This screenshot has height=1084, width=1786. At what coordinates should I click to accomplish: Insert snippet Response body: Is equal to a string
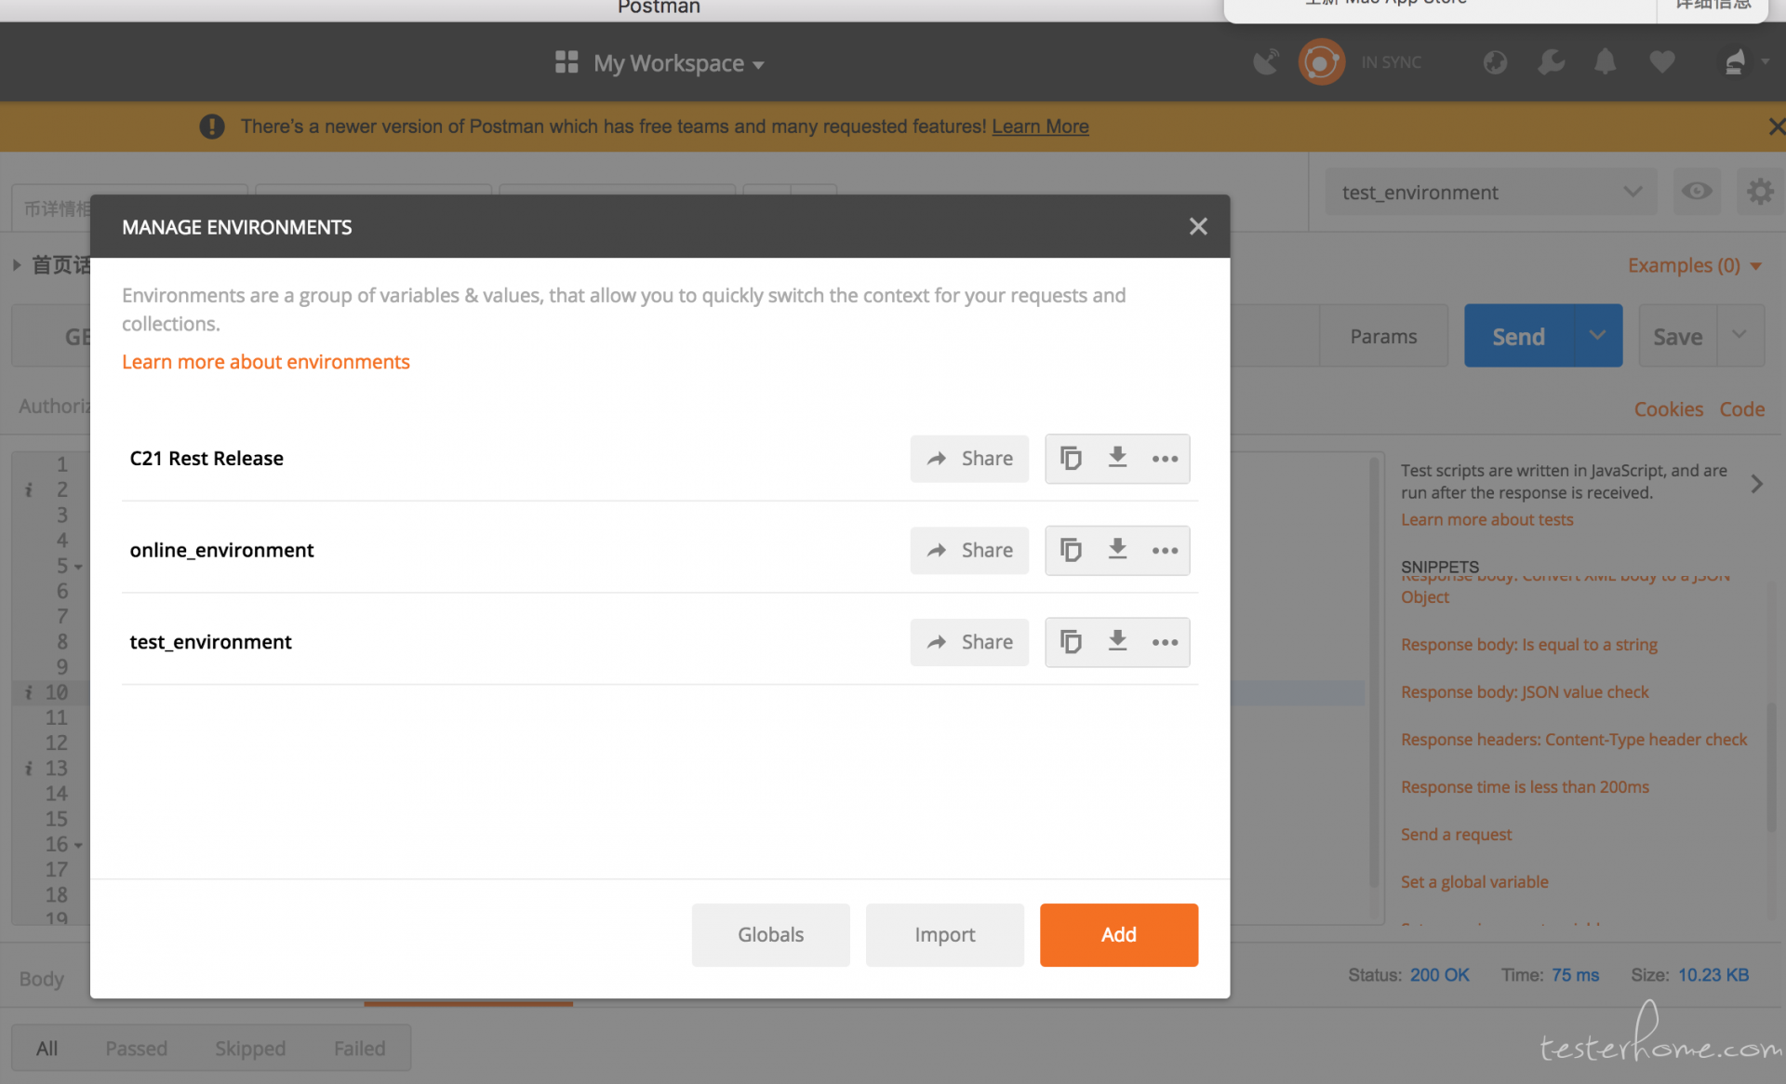(1529, 644)
